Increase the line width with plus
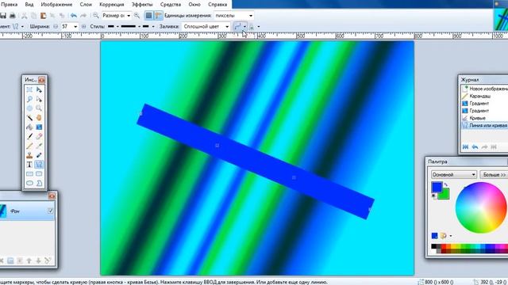Image resolution: width=508 pixels, height=285 pixels. (x=83, y=26)
